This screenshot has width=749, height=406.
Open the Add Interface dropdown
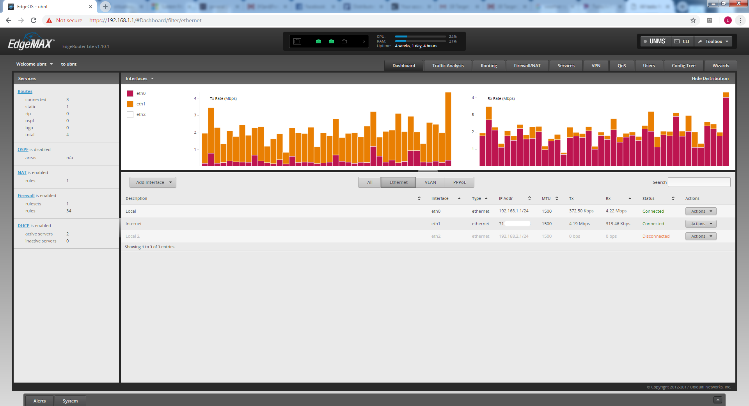(153, 182)
